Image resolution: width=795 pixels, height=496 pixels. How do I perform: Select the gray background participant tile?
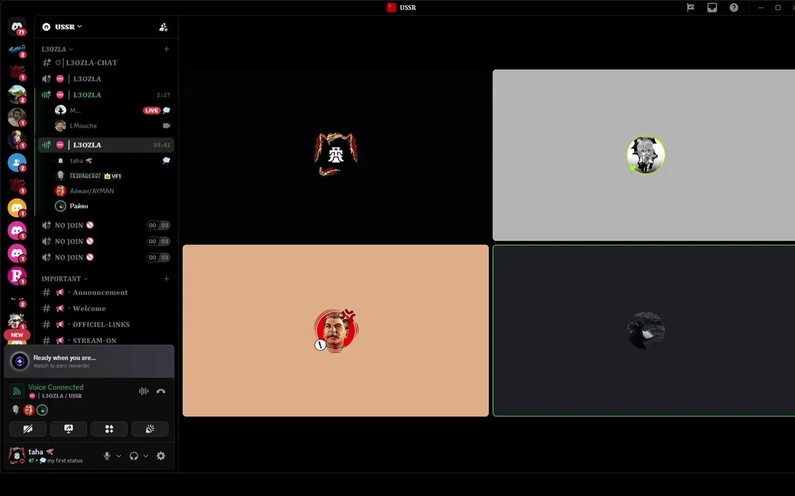[x=643, y=155]
